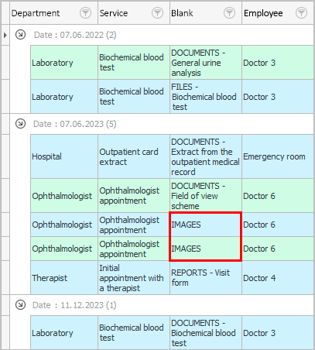This screenshot has height=350, width=315.
Task: Click the current row indicator arrow
Action: (x=5, y=35)
